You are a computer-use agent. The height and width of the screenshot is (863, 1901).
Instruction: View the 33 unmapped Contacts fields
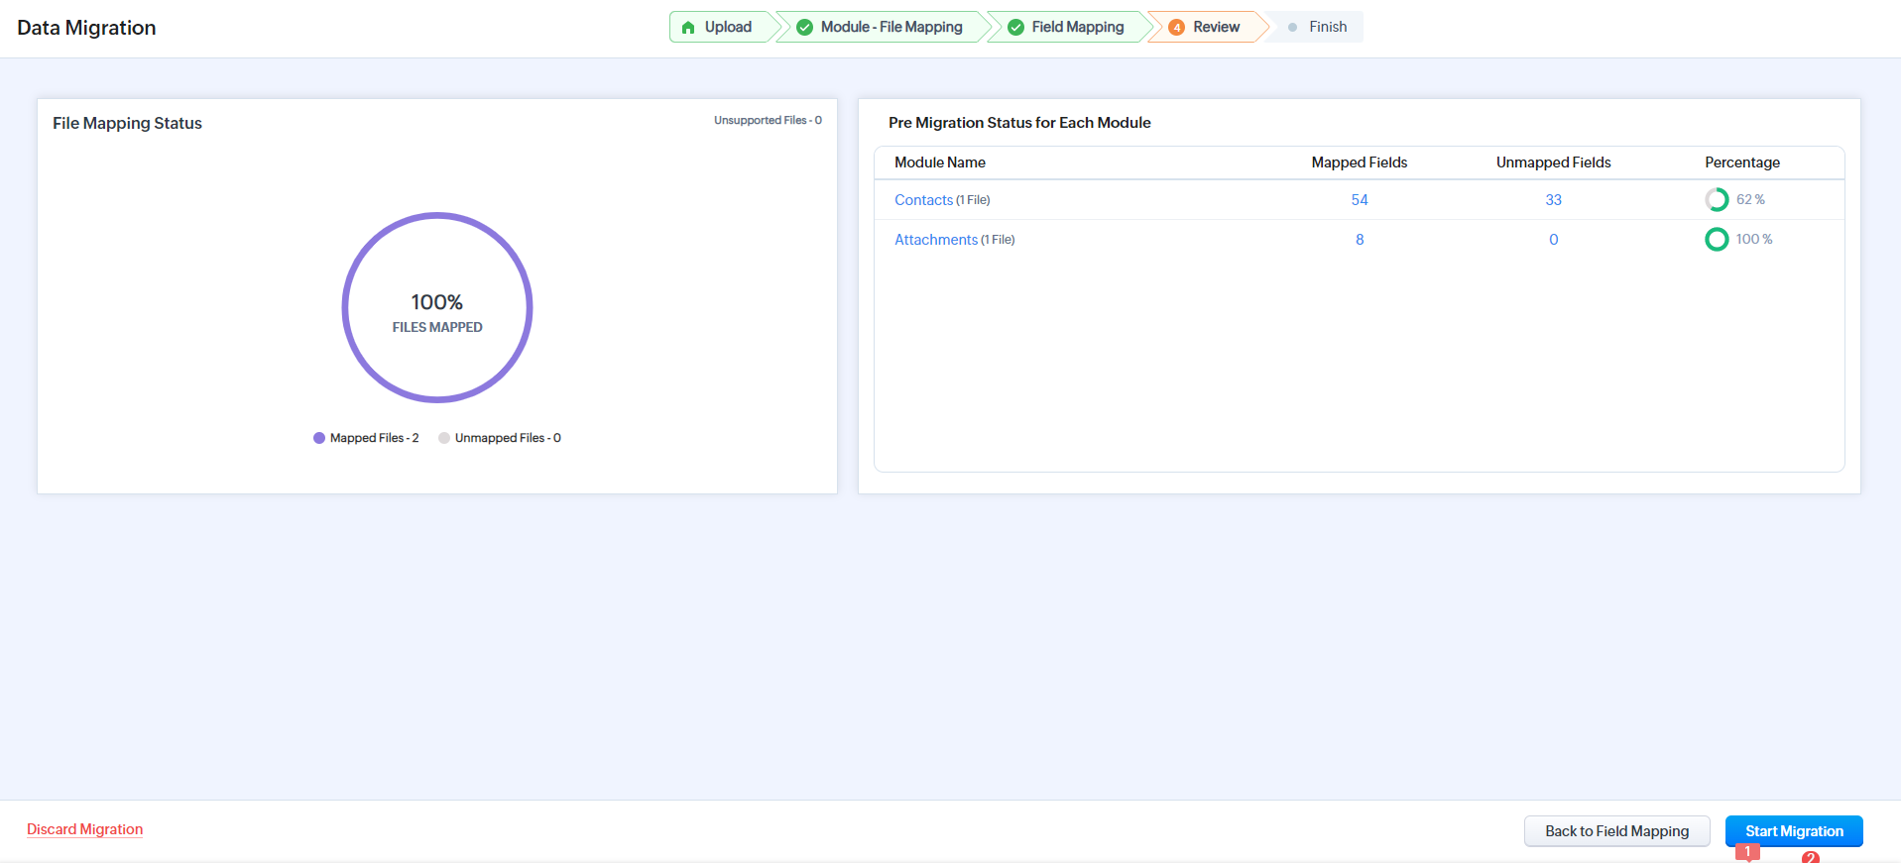point(1553,200)
